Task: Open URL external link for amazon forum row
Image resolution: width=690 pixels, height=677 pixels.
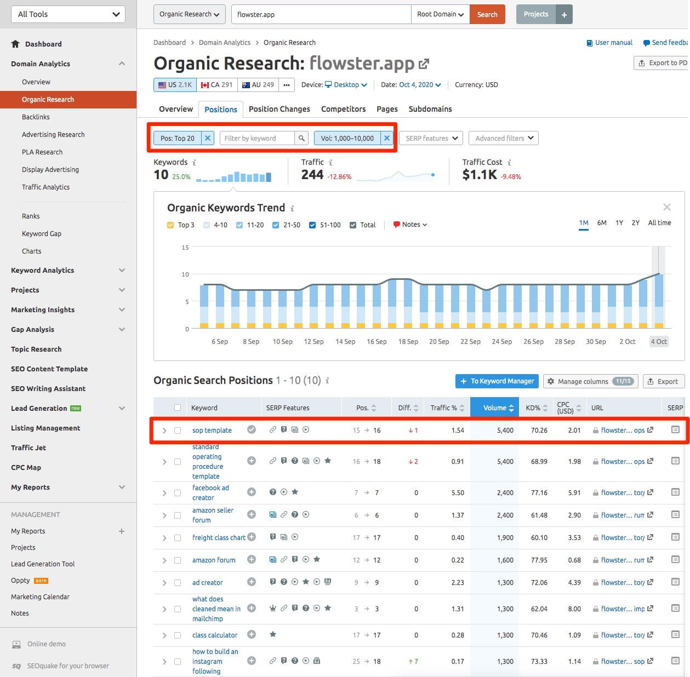Action: tap(650, 560)
